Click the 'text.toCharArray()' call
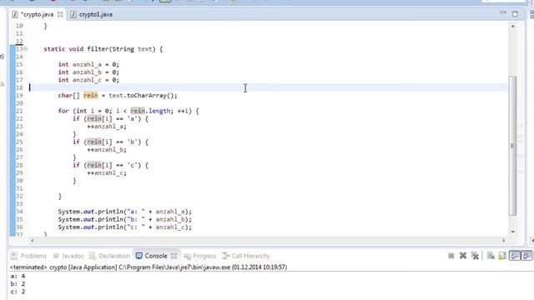Viewport: 534px width, 300px height. point(143,96)
